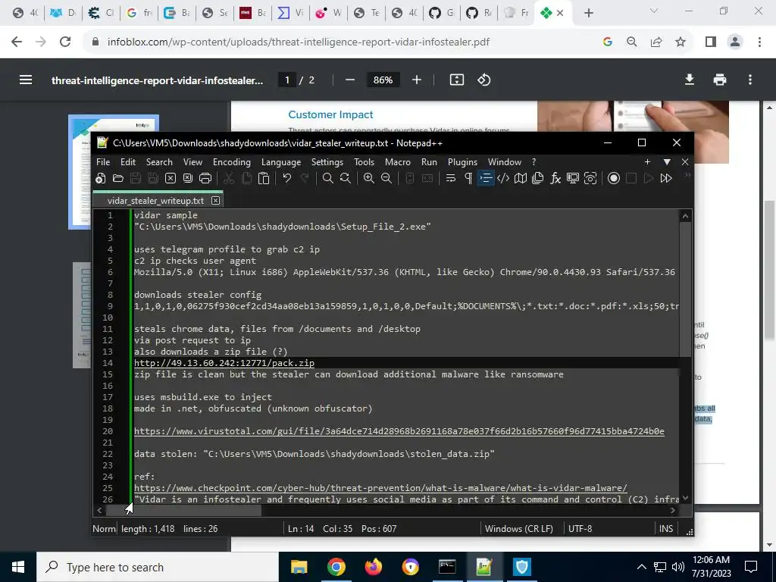Open the Replace dialog toolbar icon

(x=346, y=178)
